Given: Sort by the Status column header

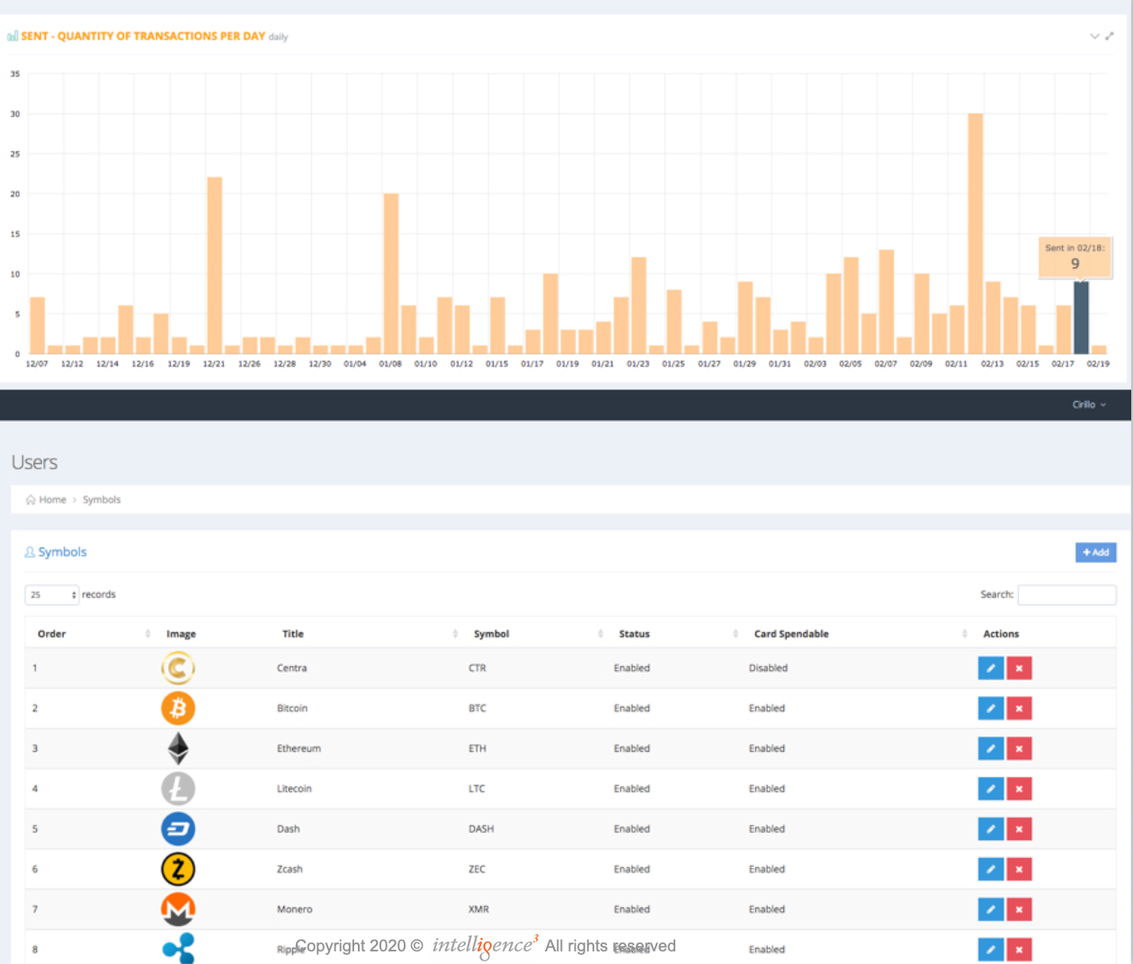Looking at the screenshot, I should click(x=634, y=634).
